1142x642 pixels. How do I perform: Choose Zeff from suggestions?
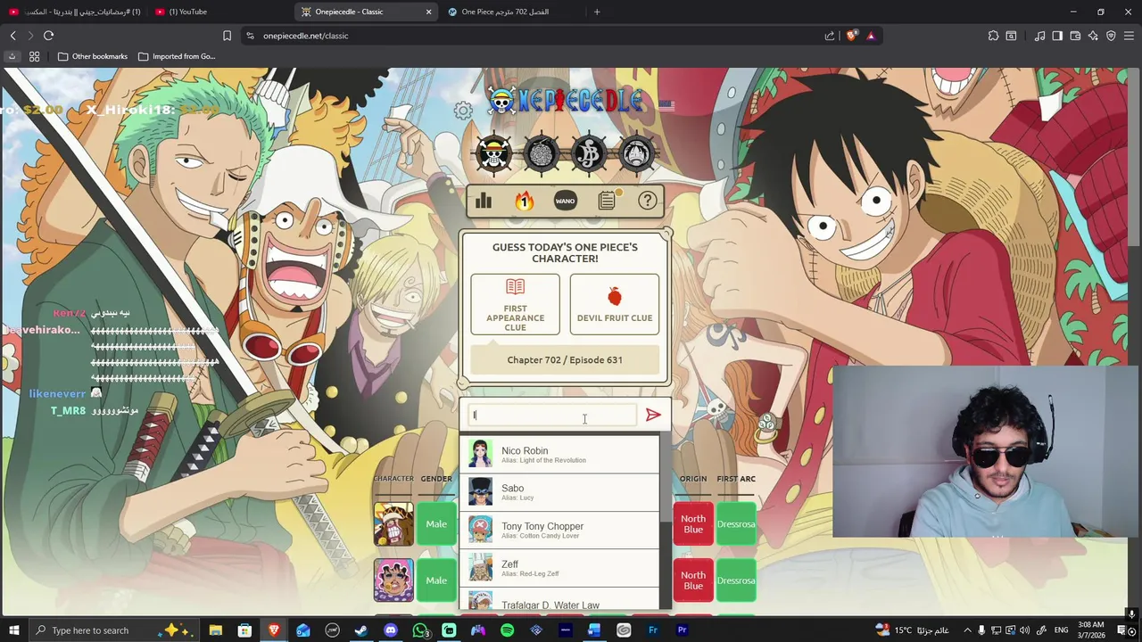pos(559,568)
